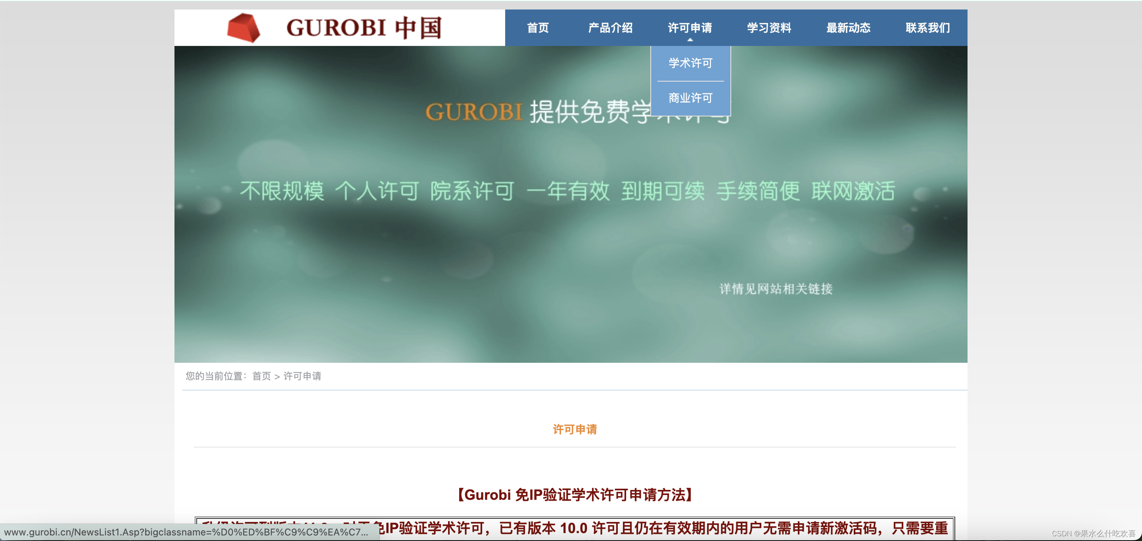Viewport: 1142px width, 541px height.
Task: Click the orange 许可申请 page heading
Action: click(575, 429)
